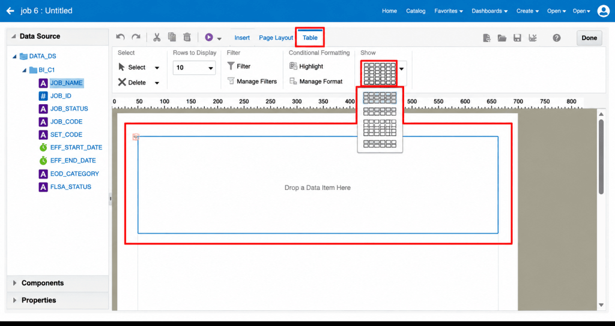Open Help with the question mark icon
Screen dimensions: 615x326
(557, 38)
